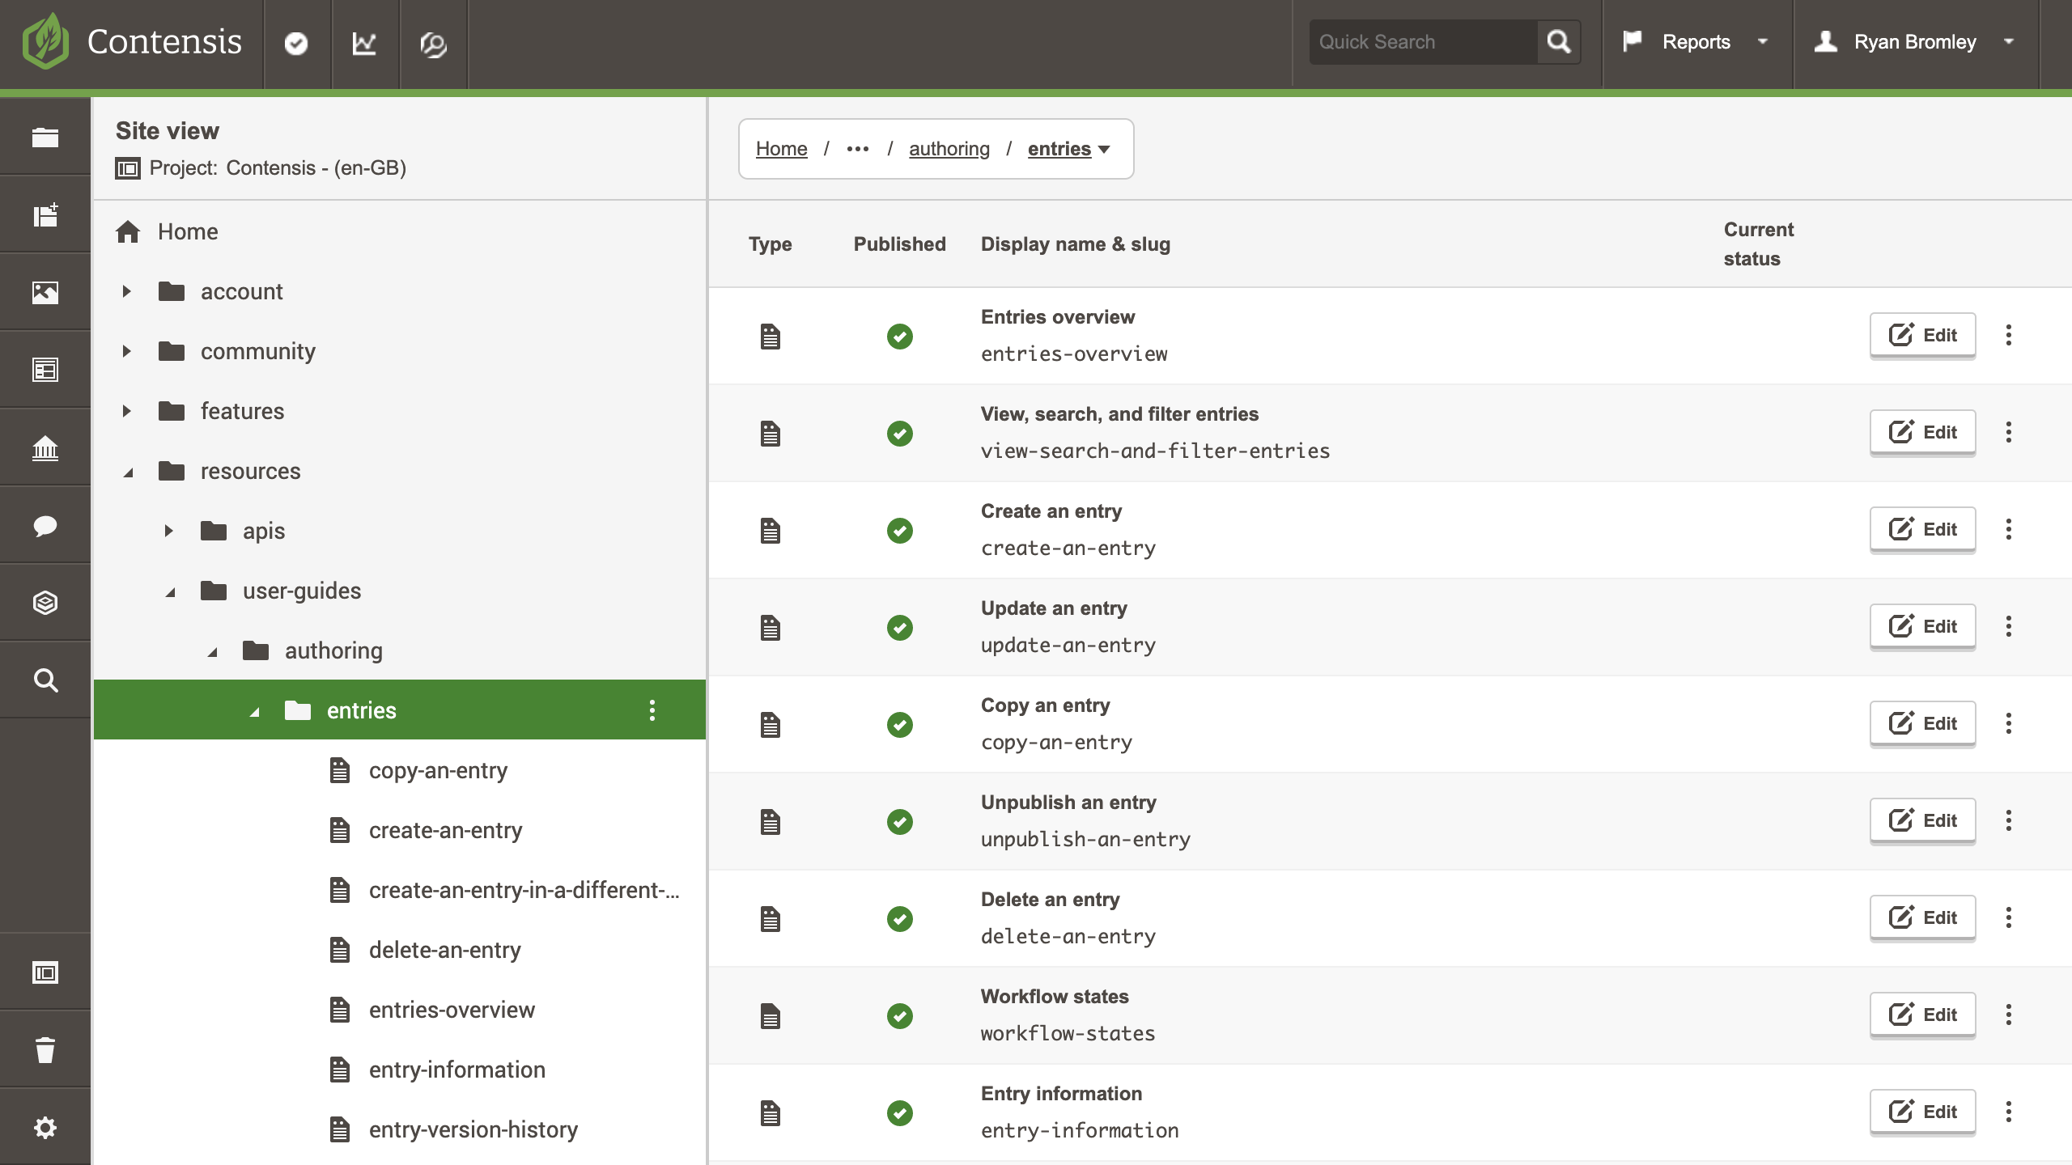Edit the Unpublish an entry page
Screen dimensions: 2072x1165
click(x=1923, y=820)
